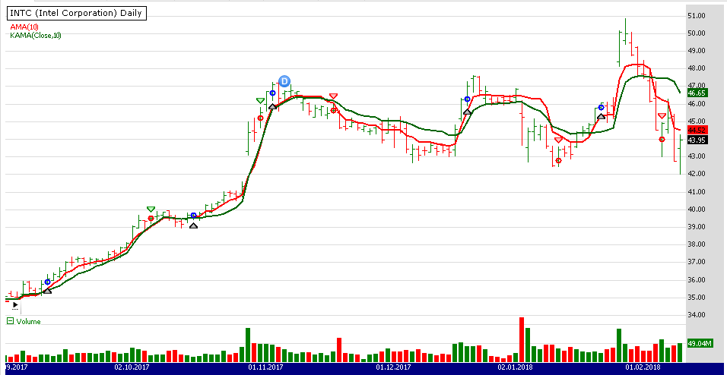Viewport: 727px width, 375px height.
Task: Click the red circle marker at the January 2018 low
Action: pyautogui.click(x=558, y=160)
